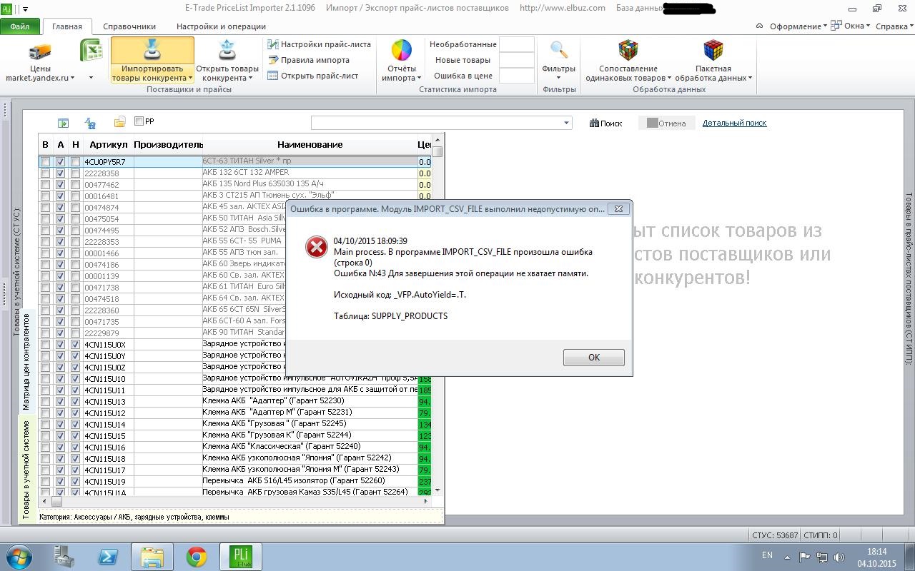Click Импортировать товары конкурента icon
915x571 pixels.
[x=152, y=51]
